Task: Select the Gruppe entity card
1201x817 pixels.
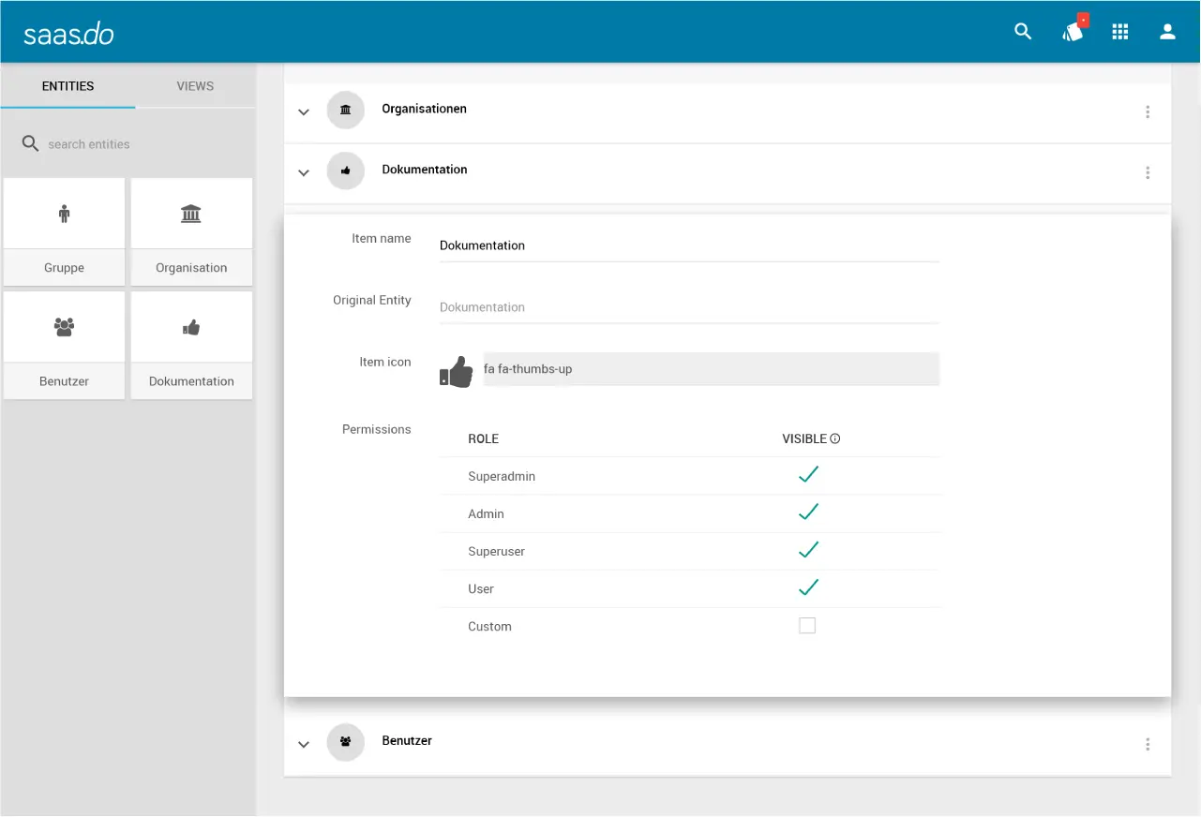Action: pos(64,231)
